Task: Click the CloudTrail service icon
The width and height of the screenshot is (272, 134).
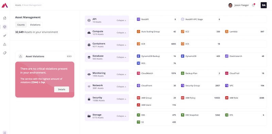Action: [227, 73]
